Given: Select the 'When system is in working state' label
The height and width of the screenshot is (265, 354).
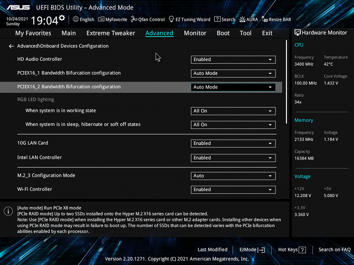Looking at the screenshot, I should (60, 111).
